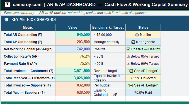The image size is (189, 104).
Task: Click the 75.5% value cell
Action: [x=73, y=64]
